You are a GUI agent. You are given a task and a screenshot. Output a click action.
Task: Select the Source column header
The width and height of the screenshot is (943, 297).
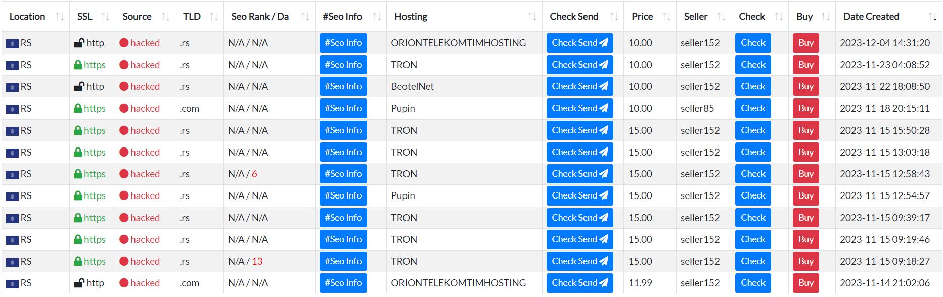[137, 17]
